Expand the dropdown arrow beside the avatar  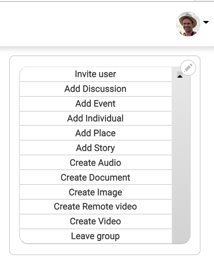point(206,22)
